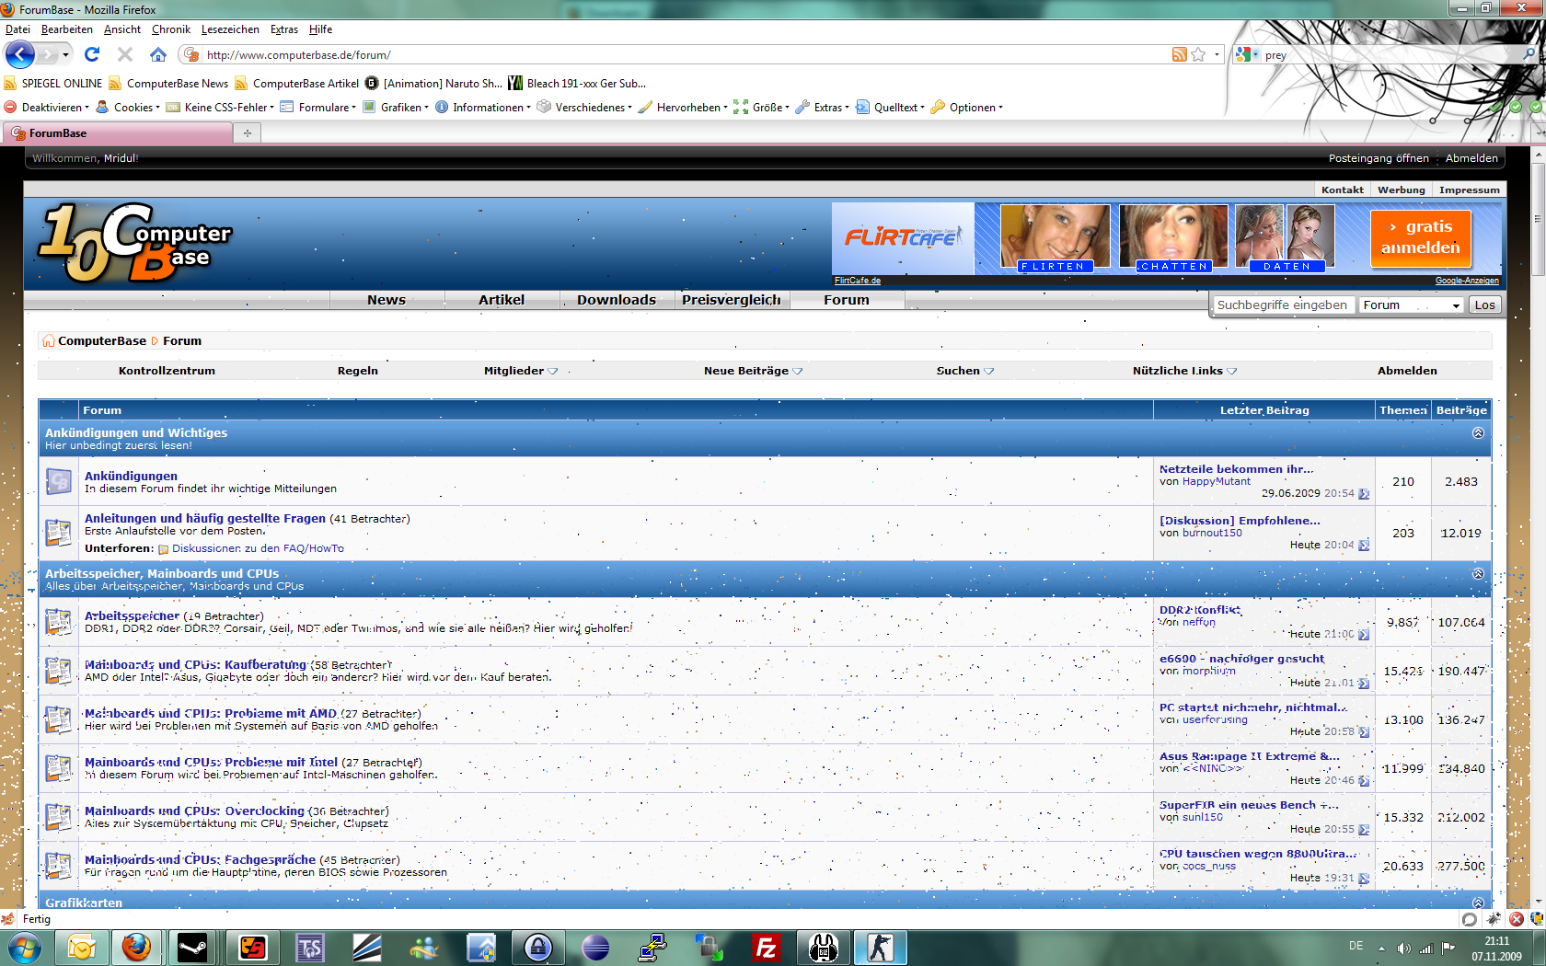Click the ComputerBase home breadcrumb icon

(x=48, y=341)
